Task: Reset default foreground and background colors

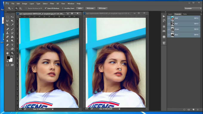Action: [x=7, y=61]
